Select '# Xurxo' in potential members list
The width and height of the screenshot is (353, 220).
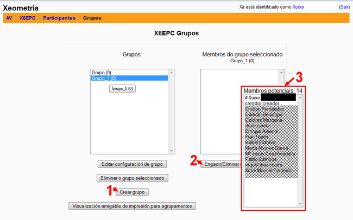click(253, 98)
